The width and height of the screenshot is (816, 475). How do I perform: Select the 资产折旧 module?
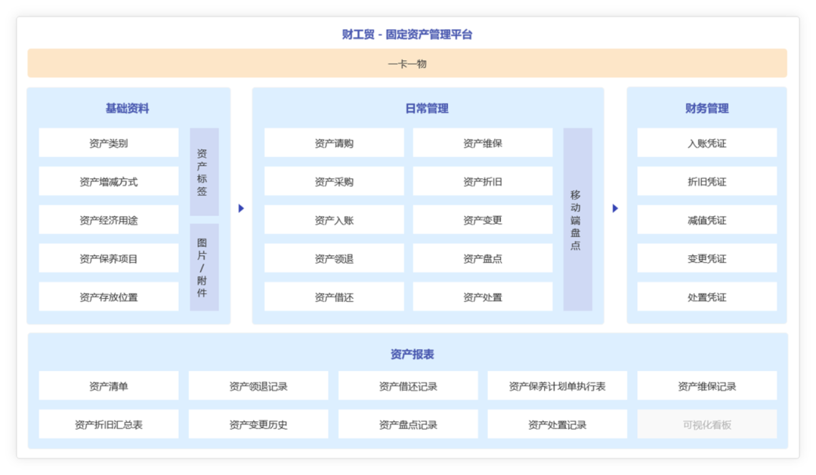[x=481, y=181]
